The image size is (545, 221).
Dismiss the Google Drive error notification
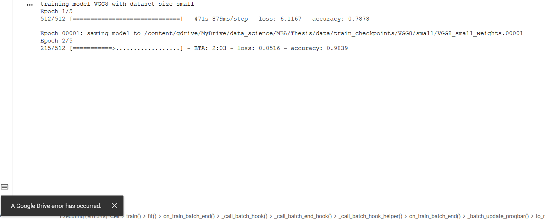click(114, 205)
